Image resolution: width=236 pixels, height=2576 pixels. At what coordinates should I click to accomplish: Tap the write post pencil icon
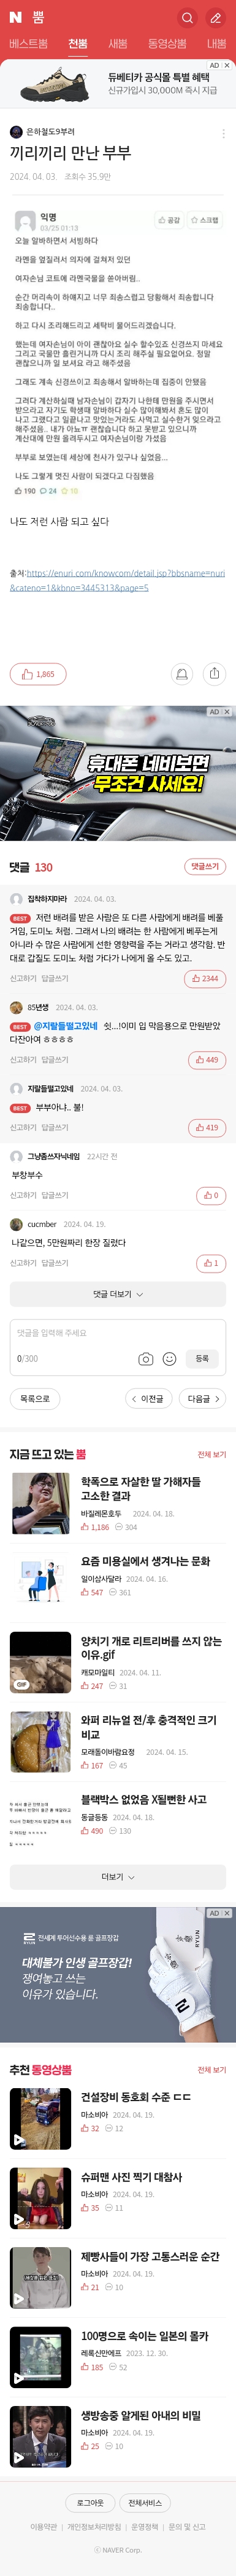(215, 17)
